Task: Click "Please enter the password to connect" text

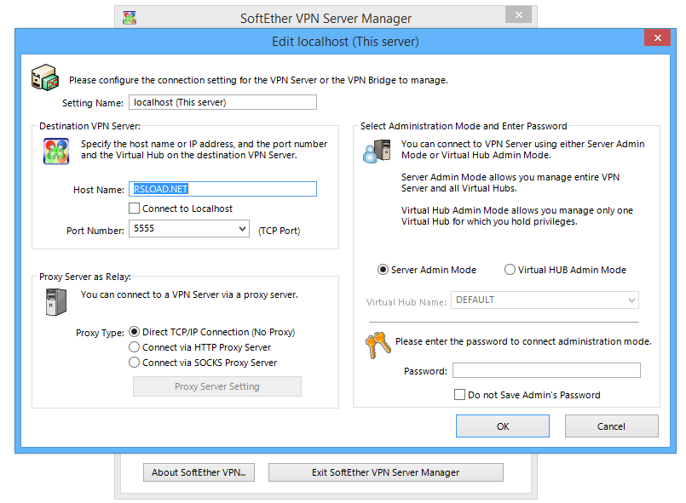Action: click(x=523, y=341)
